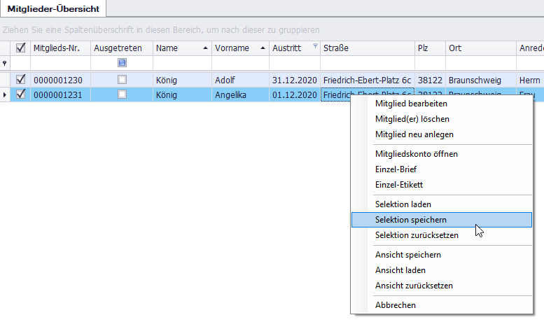Select 'Mitglied bearbeiten' in the context menu
544x322 pixels.
click(411, 103)
